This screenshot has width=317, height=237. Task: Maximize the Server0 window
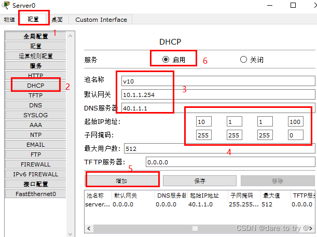point(293,5)
